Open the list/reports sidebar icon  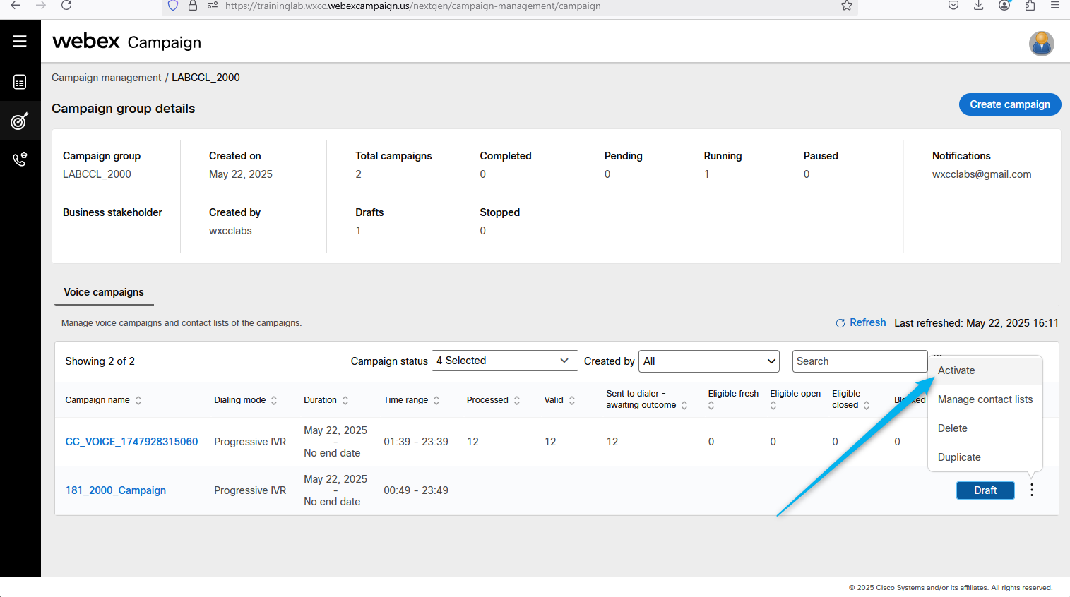(20, 83)
